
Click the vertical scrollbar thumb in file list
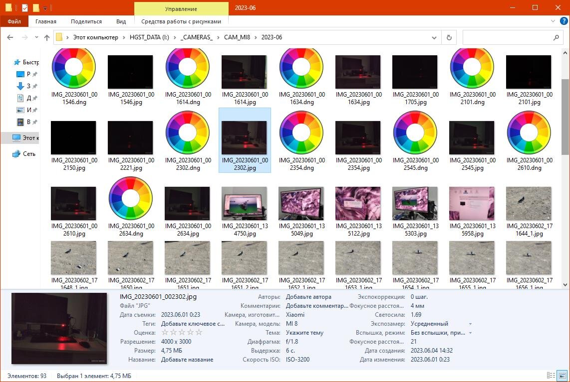(x=565, y=117)
